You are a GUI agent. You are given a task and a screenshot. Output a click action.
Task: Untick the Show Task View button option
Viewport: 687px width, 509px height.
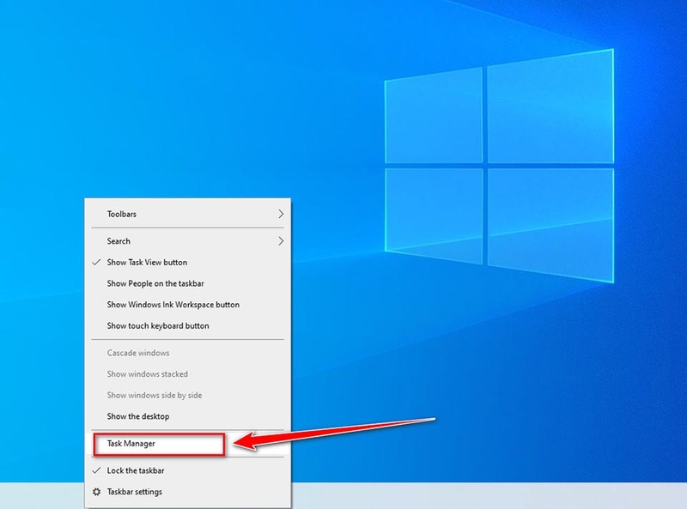(x=187, y=262)
